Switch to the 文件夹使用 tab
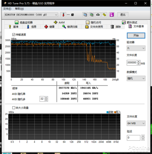This screenshot has width=152, height=154. 94,27
